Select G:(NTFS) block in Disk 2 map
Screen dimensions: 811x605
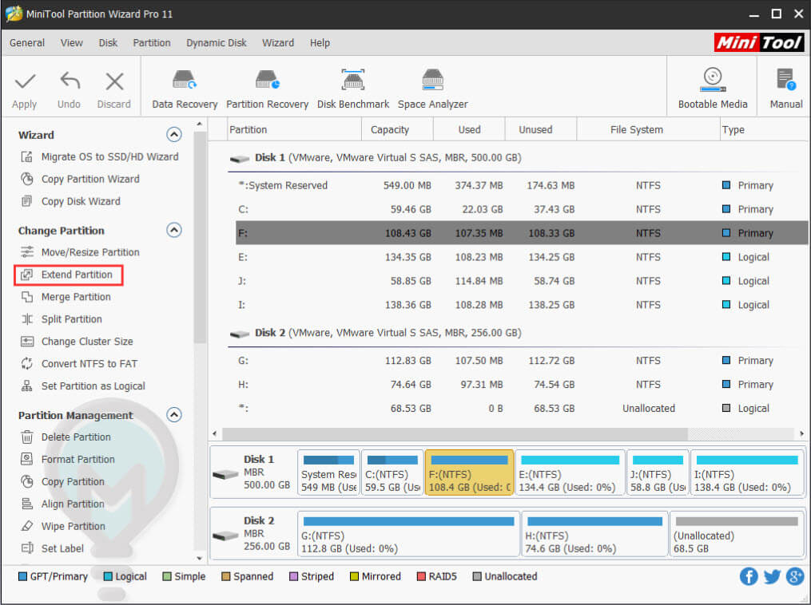click(408, 534)
